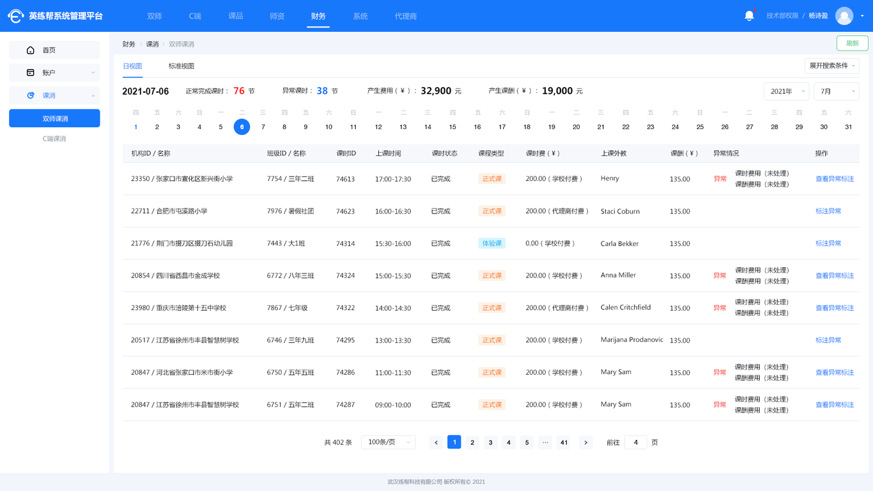Select C端课消 in the sidebar
This screenshot has height=491, width=873.
coord(54,139)
